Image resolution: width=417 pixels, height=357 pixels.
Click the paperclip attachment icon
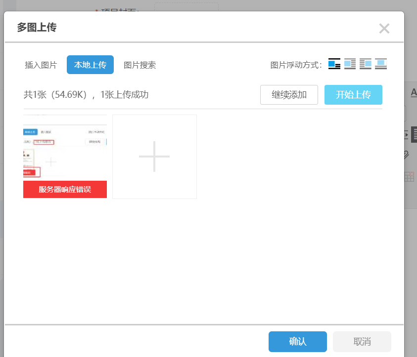click(407, 156)
